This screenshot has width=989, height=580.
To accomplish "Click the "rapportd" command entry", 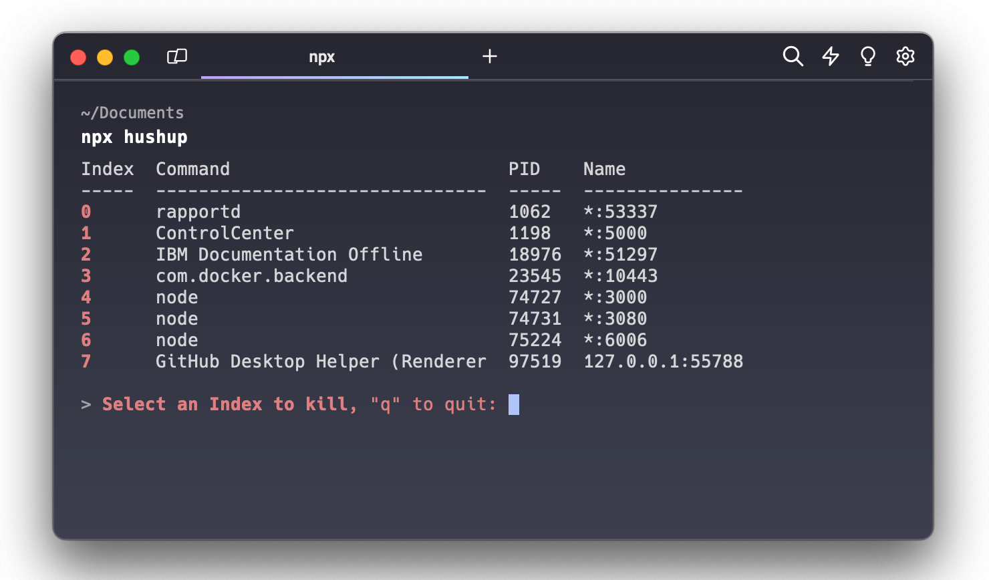I will [198, 212].
